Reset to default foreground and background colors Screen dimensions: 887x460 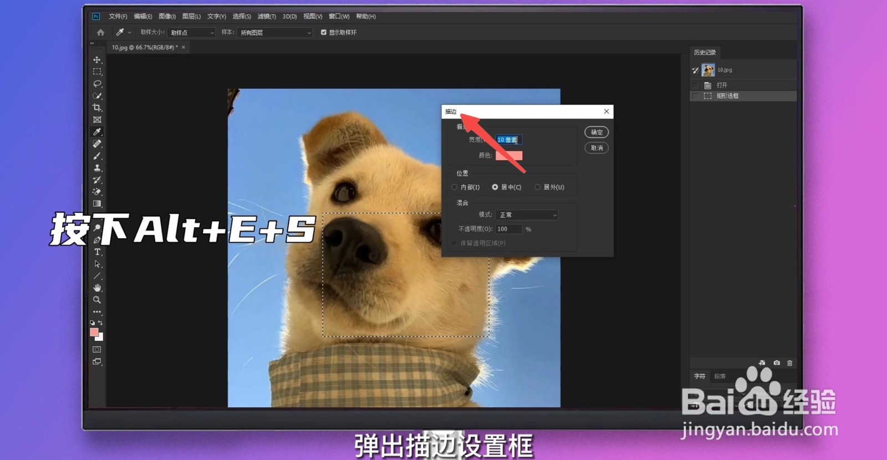pos(93,323)
